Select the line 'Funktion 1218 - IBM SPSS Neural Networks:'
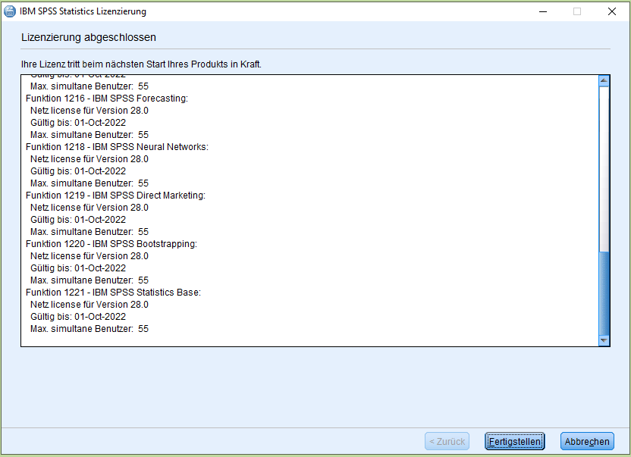This screenshot has width=631, height=457. click(117, 147)
